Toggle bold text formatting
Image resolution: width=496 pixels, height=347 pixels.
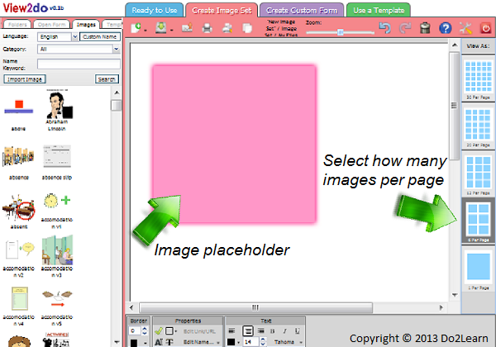[x=274, y=330]
